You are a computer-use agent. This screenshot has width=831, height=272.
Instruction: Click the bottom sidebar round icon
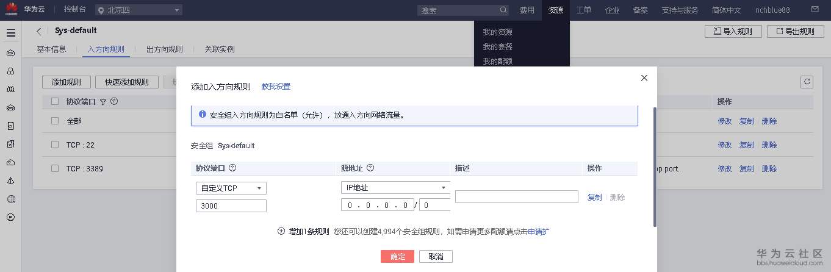click(x=11, y=217)
